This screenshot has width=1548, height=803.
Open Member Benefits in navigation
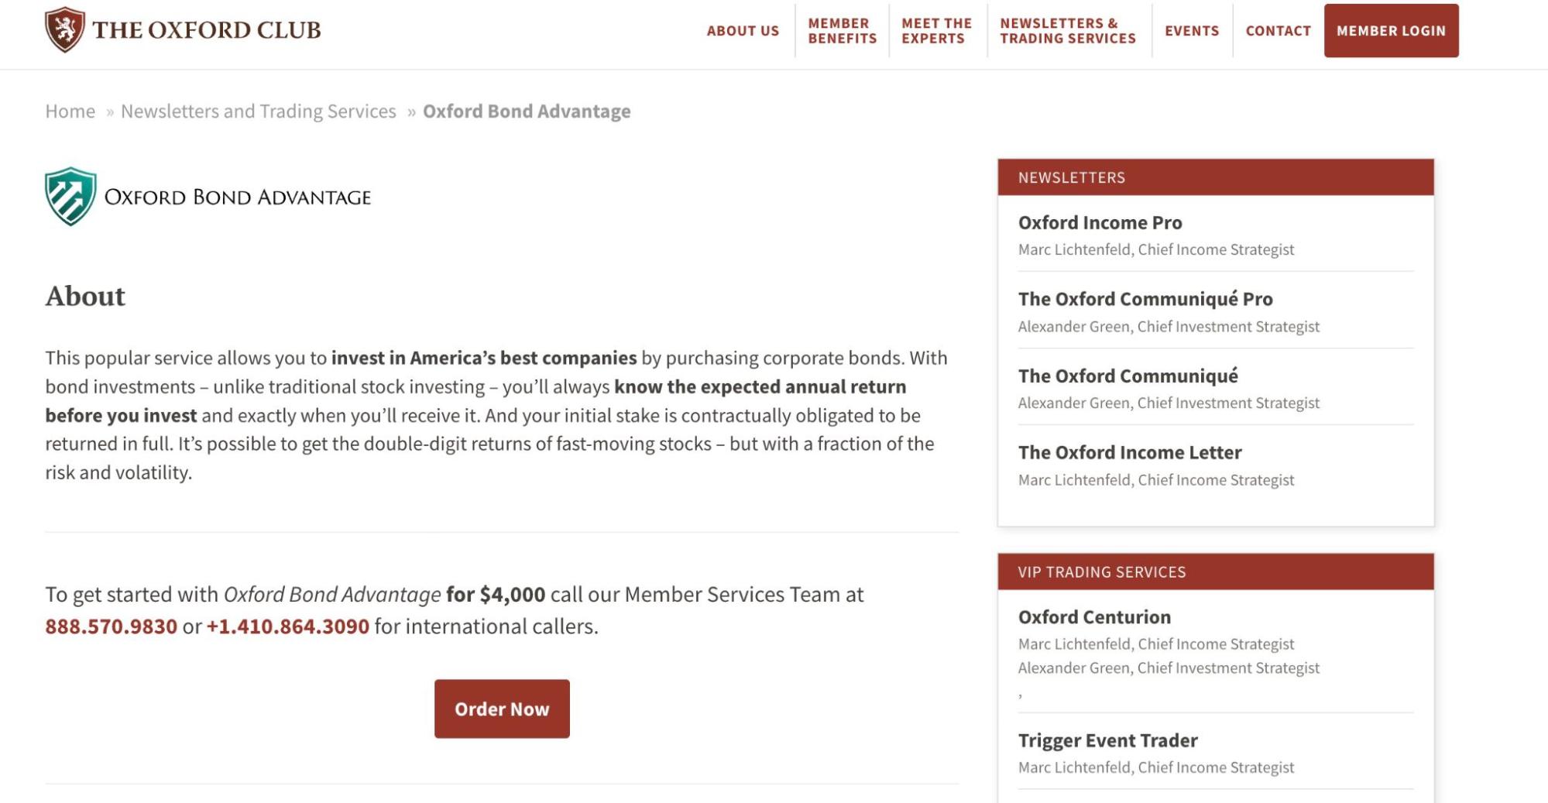842,31
